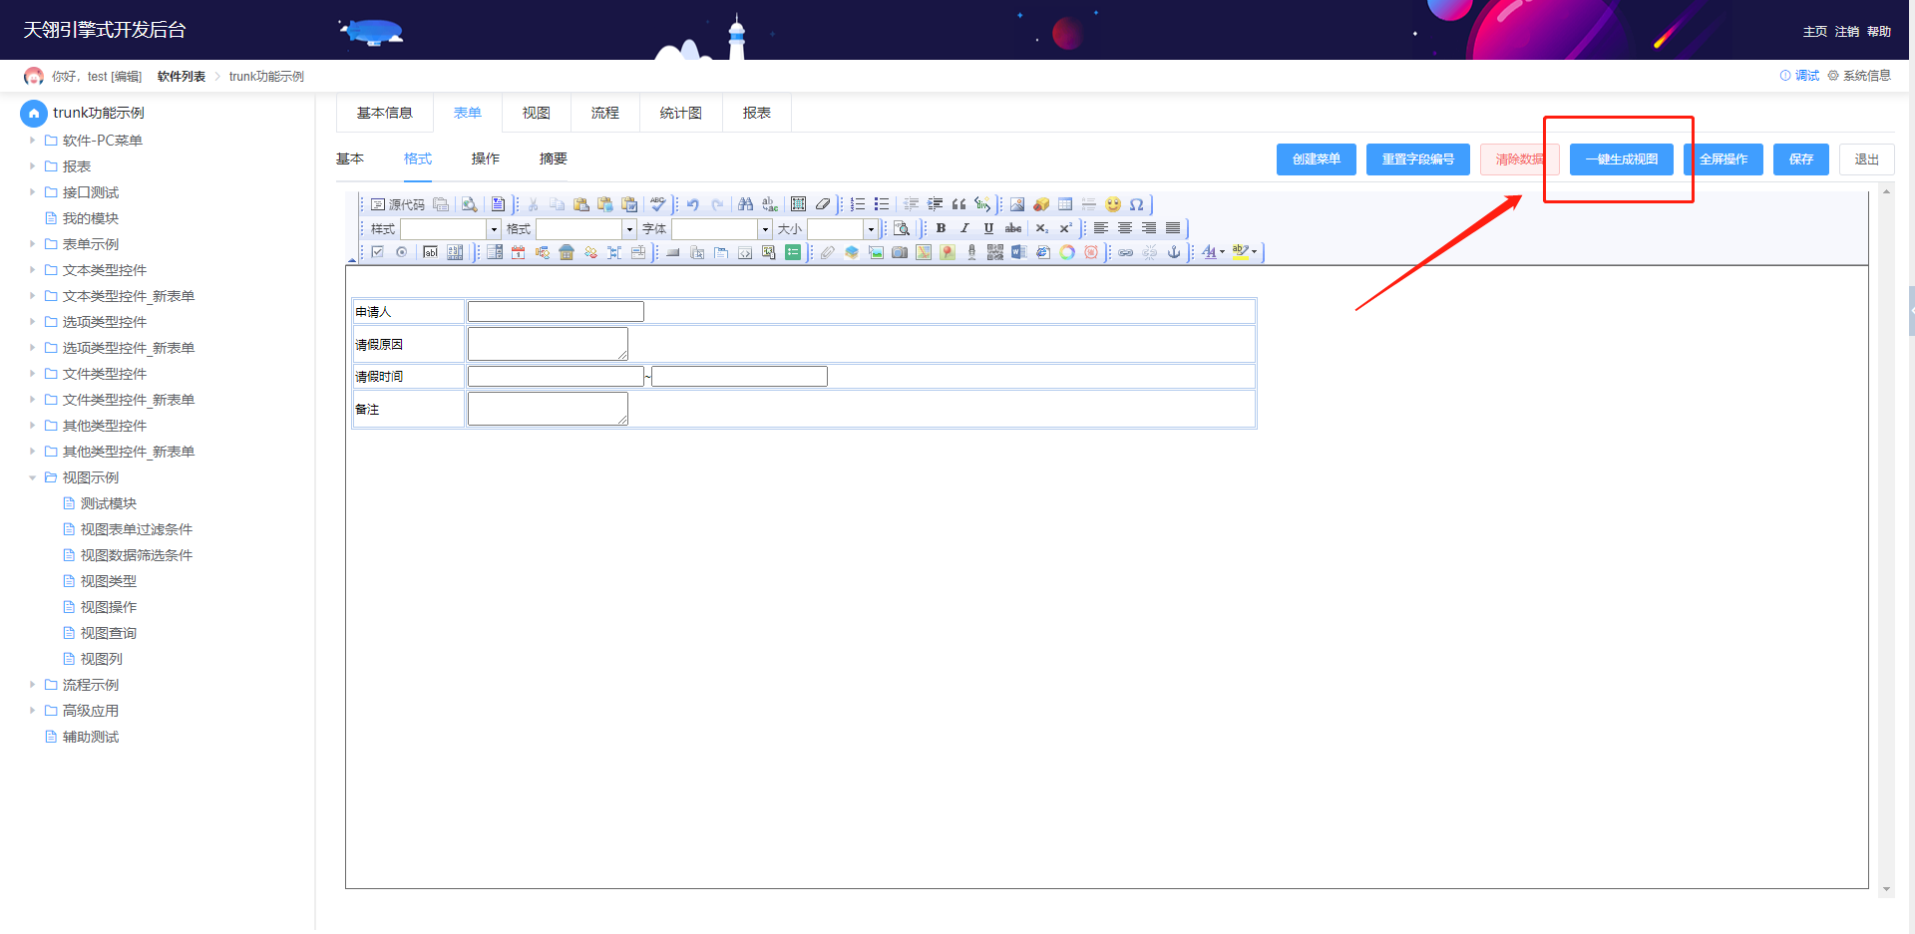The height and width of the screenshot is (934, 1915).
Task: Click the Word document control icon
Action: [x=1019, y=252]
